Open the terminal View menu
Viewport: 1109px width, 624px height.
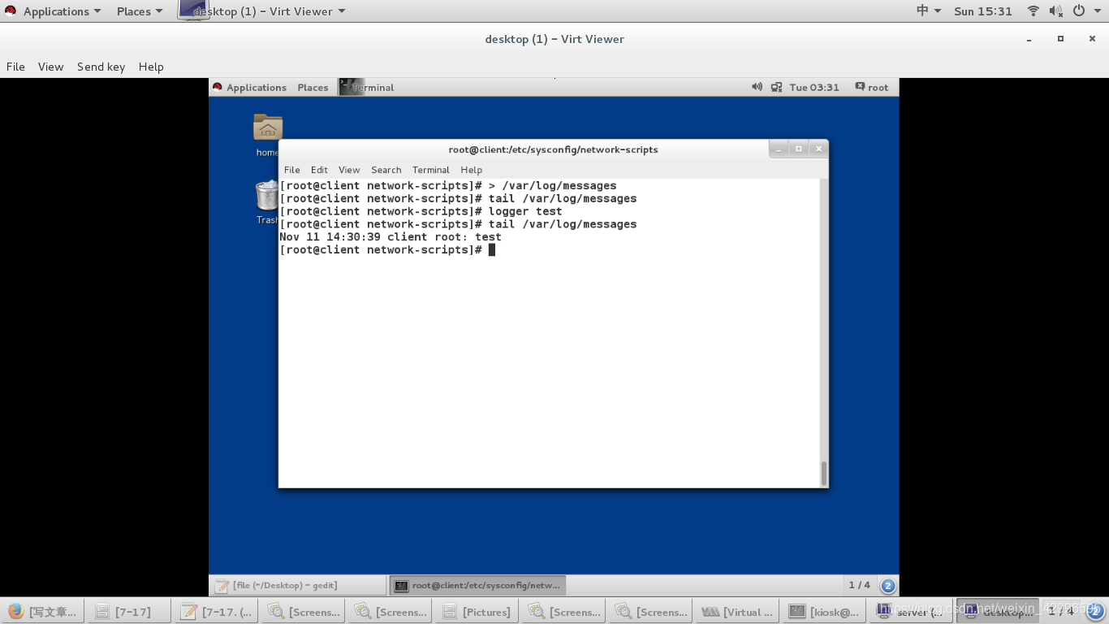coord(349,170)
